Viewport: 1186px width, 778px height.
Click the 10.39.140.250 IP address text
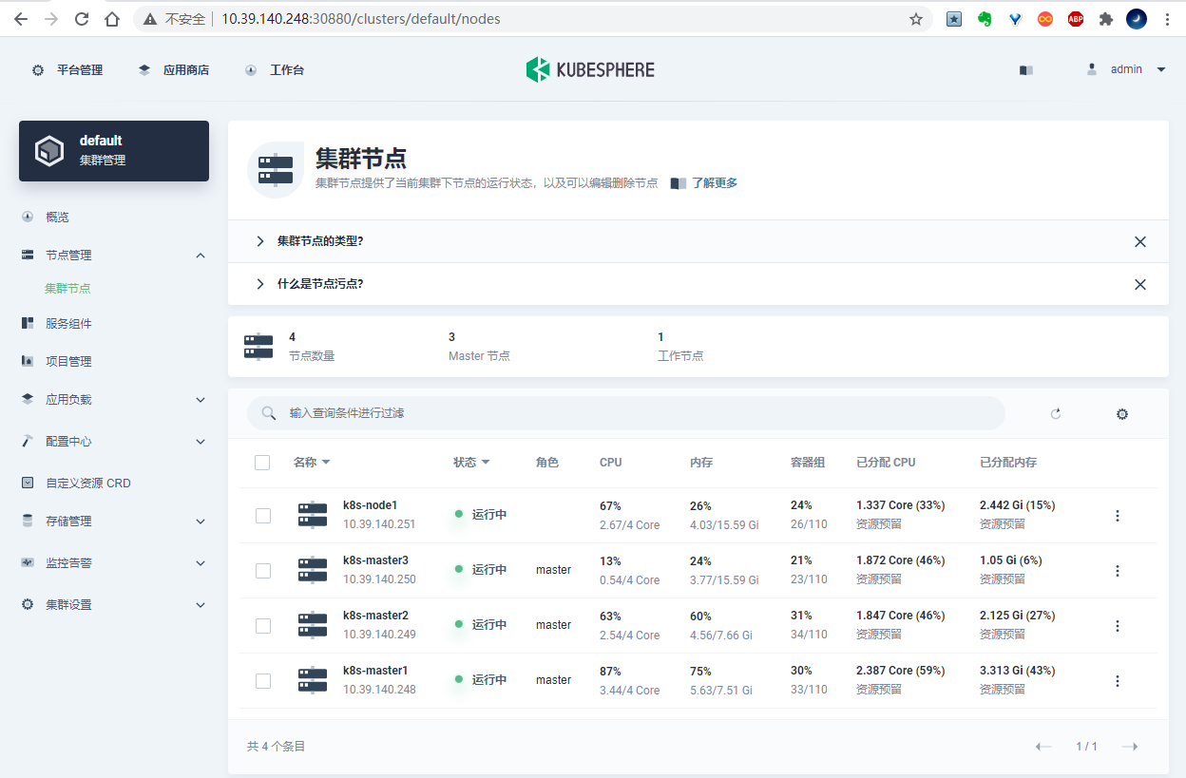coord(379,579)
